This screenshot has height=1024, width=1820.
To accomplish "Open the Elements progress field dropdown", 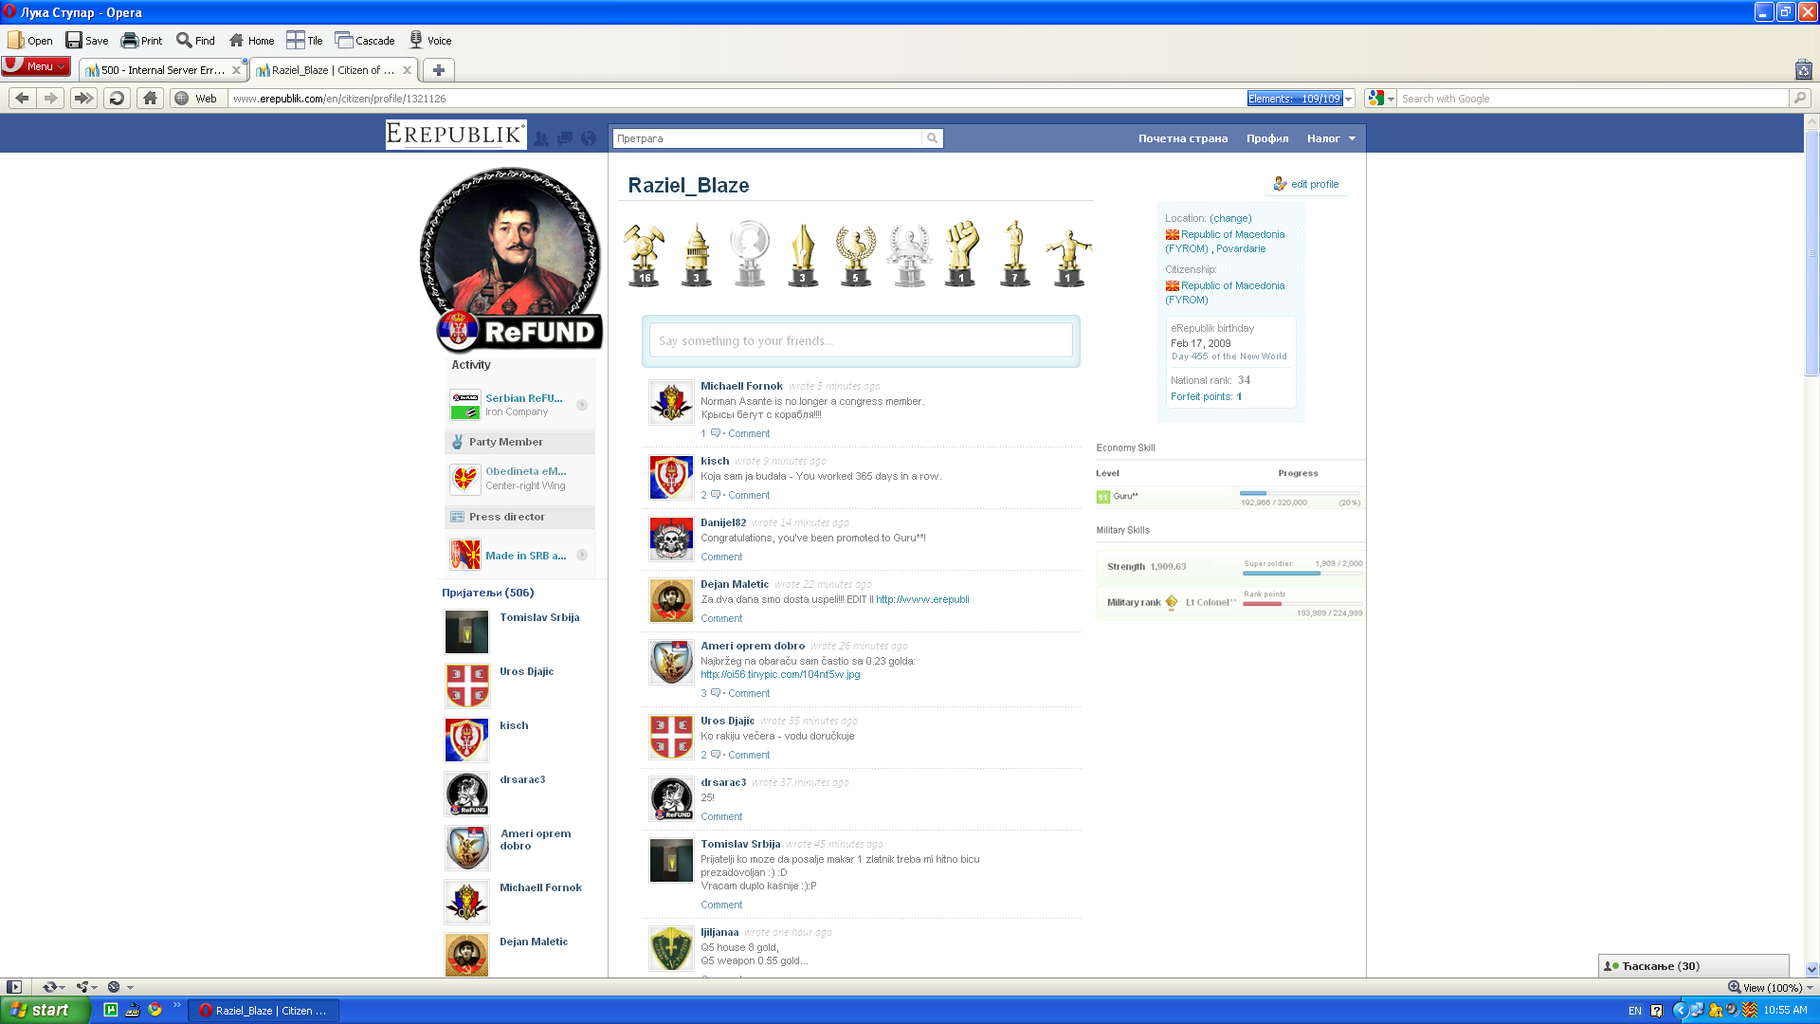I will pyautogui.click(x=1348, y=99).
